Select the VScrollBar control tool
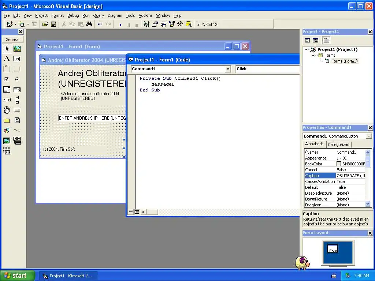The width and height of the screenshot is (375, 281). (17, 100)
